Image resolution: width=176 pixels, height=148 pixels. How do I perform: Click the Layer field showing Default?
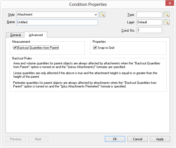click(x=149, y=22)
